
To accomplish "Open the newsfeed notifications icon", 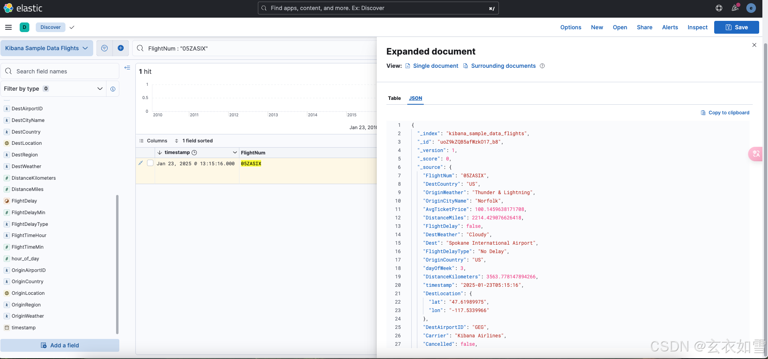I will coord(735,8).
